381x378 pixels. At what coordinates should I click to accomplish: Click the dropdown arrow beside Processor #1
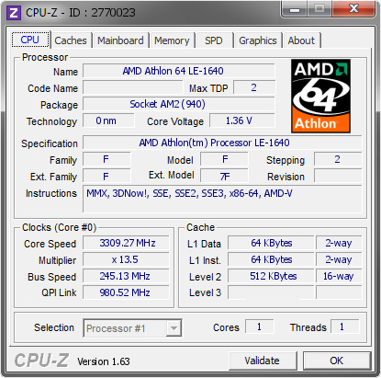pos(174,328)
